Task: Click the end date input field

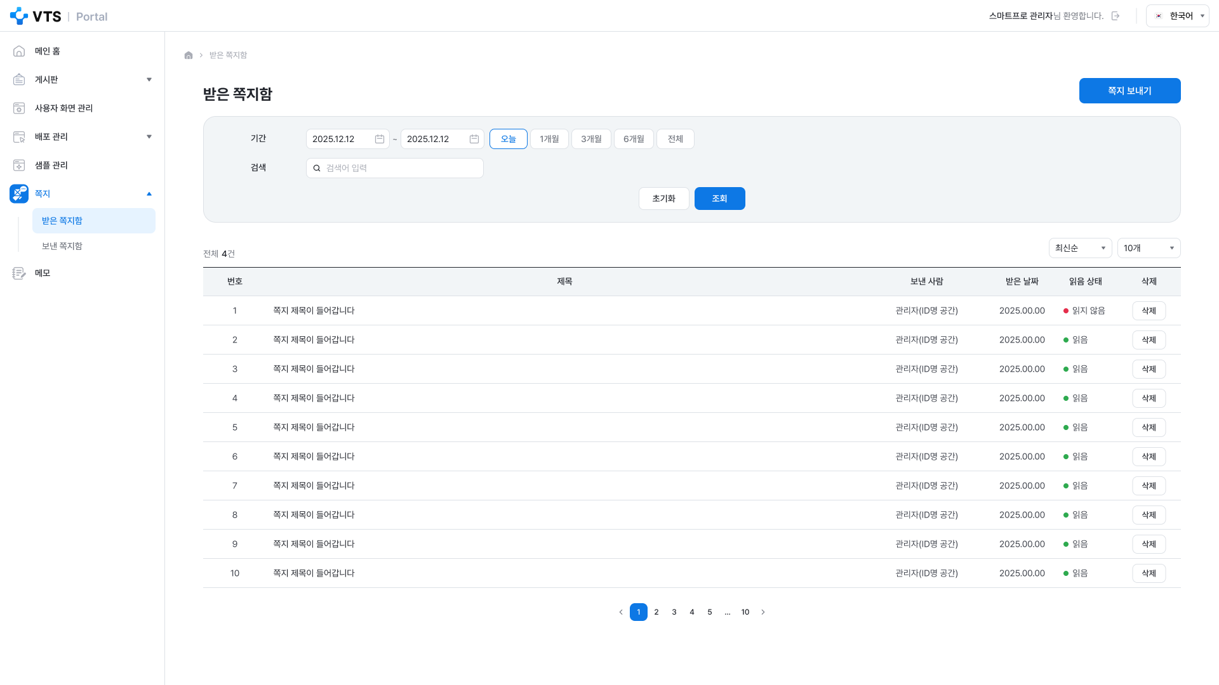Action: (443, 139)
